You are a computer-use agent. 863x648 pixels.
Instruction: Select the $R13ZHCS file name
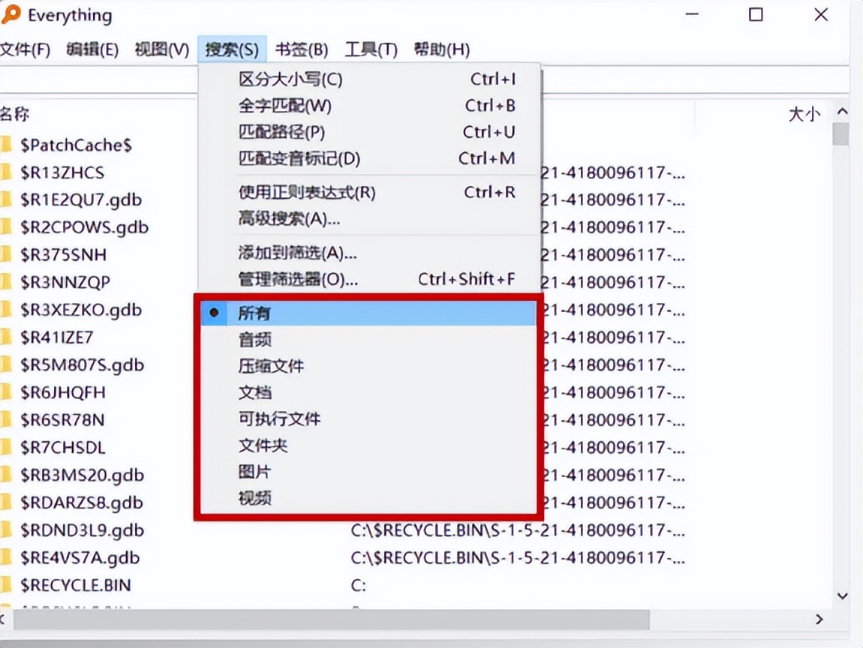62,172
